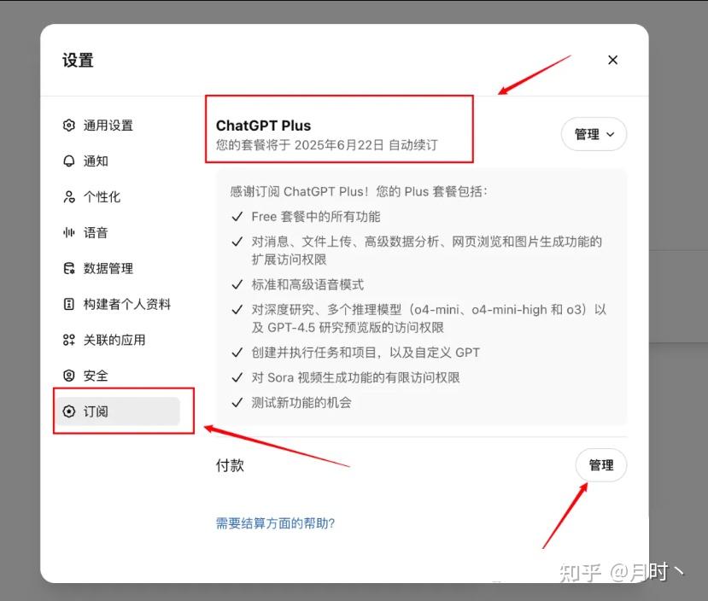Click the 管理 button next to 付款
The width and height of the screenshot is (708, 601).
pyautogui.click(x=601, y=465)
